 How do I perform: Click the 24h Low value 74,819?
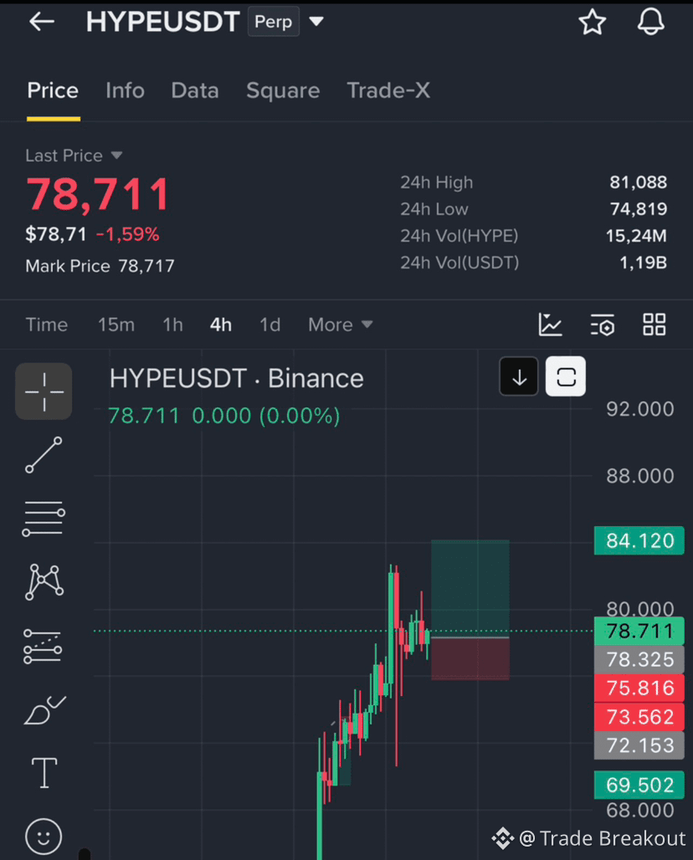[x=638, y=209]
